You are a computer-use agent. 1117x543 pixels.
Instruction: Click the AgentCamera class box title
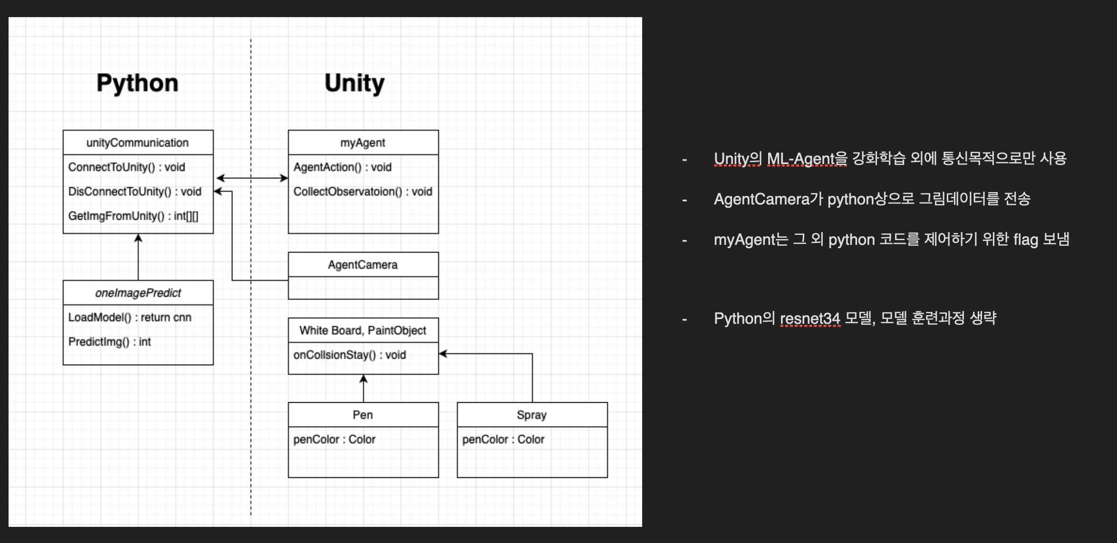(363, 265)
